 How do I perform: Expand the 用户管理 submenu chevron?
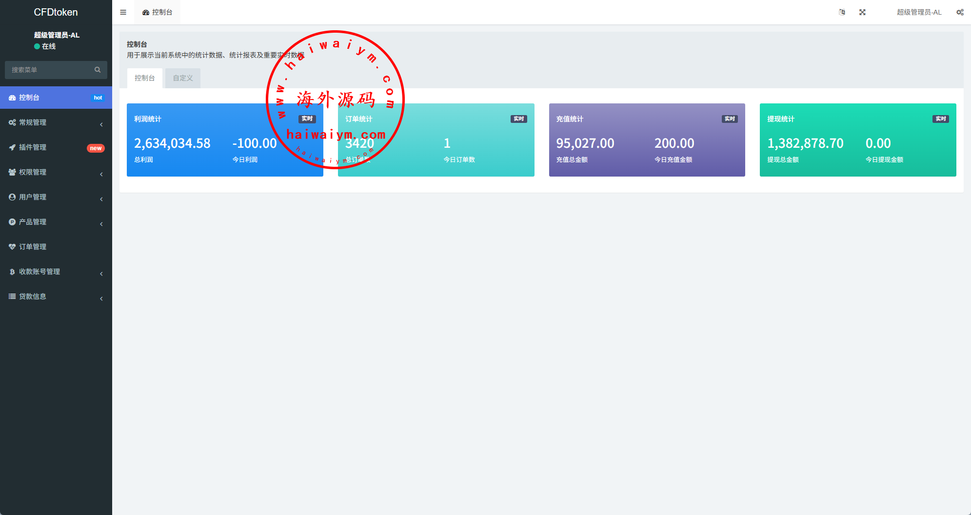tap(101, 199)
